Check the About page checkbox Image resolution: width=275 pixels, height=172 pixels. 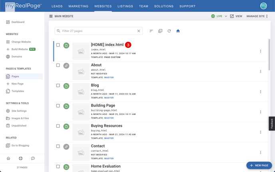pyautogui.click(x=58, y=65)
